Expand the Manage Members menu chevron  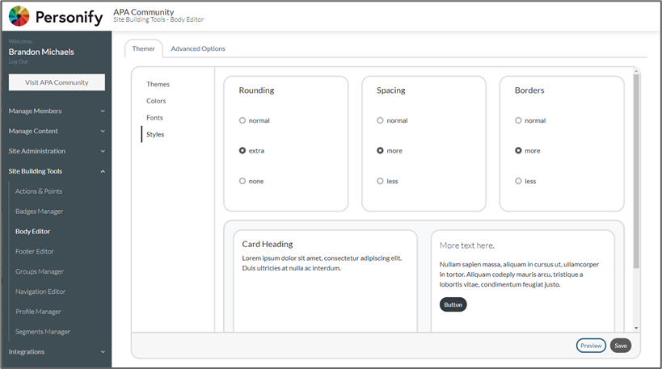click(x=103, y=111)
